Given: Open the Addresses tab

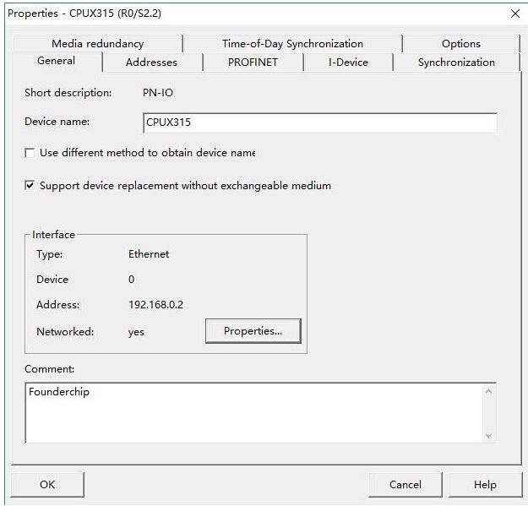Looking at the screenshot, I should (151, 63).
